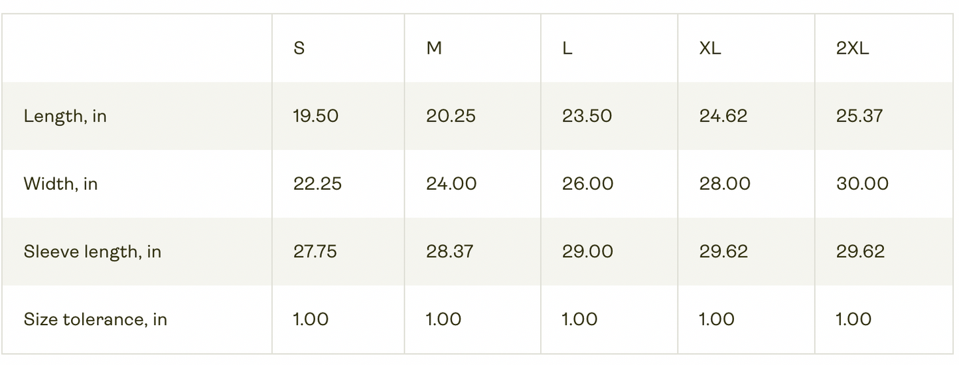959x365 pixels.
Task: Select the M size column header
Action: [x=434, y=48]
